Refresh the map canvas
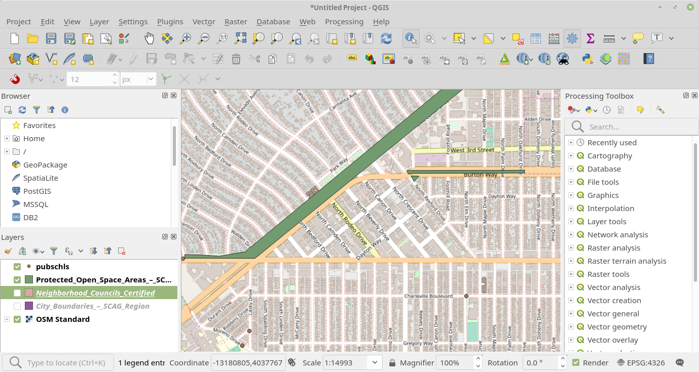Viewport: 699px width, 372px height. [386, 38]
